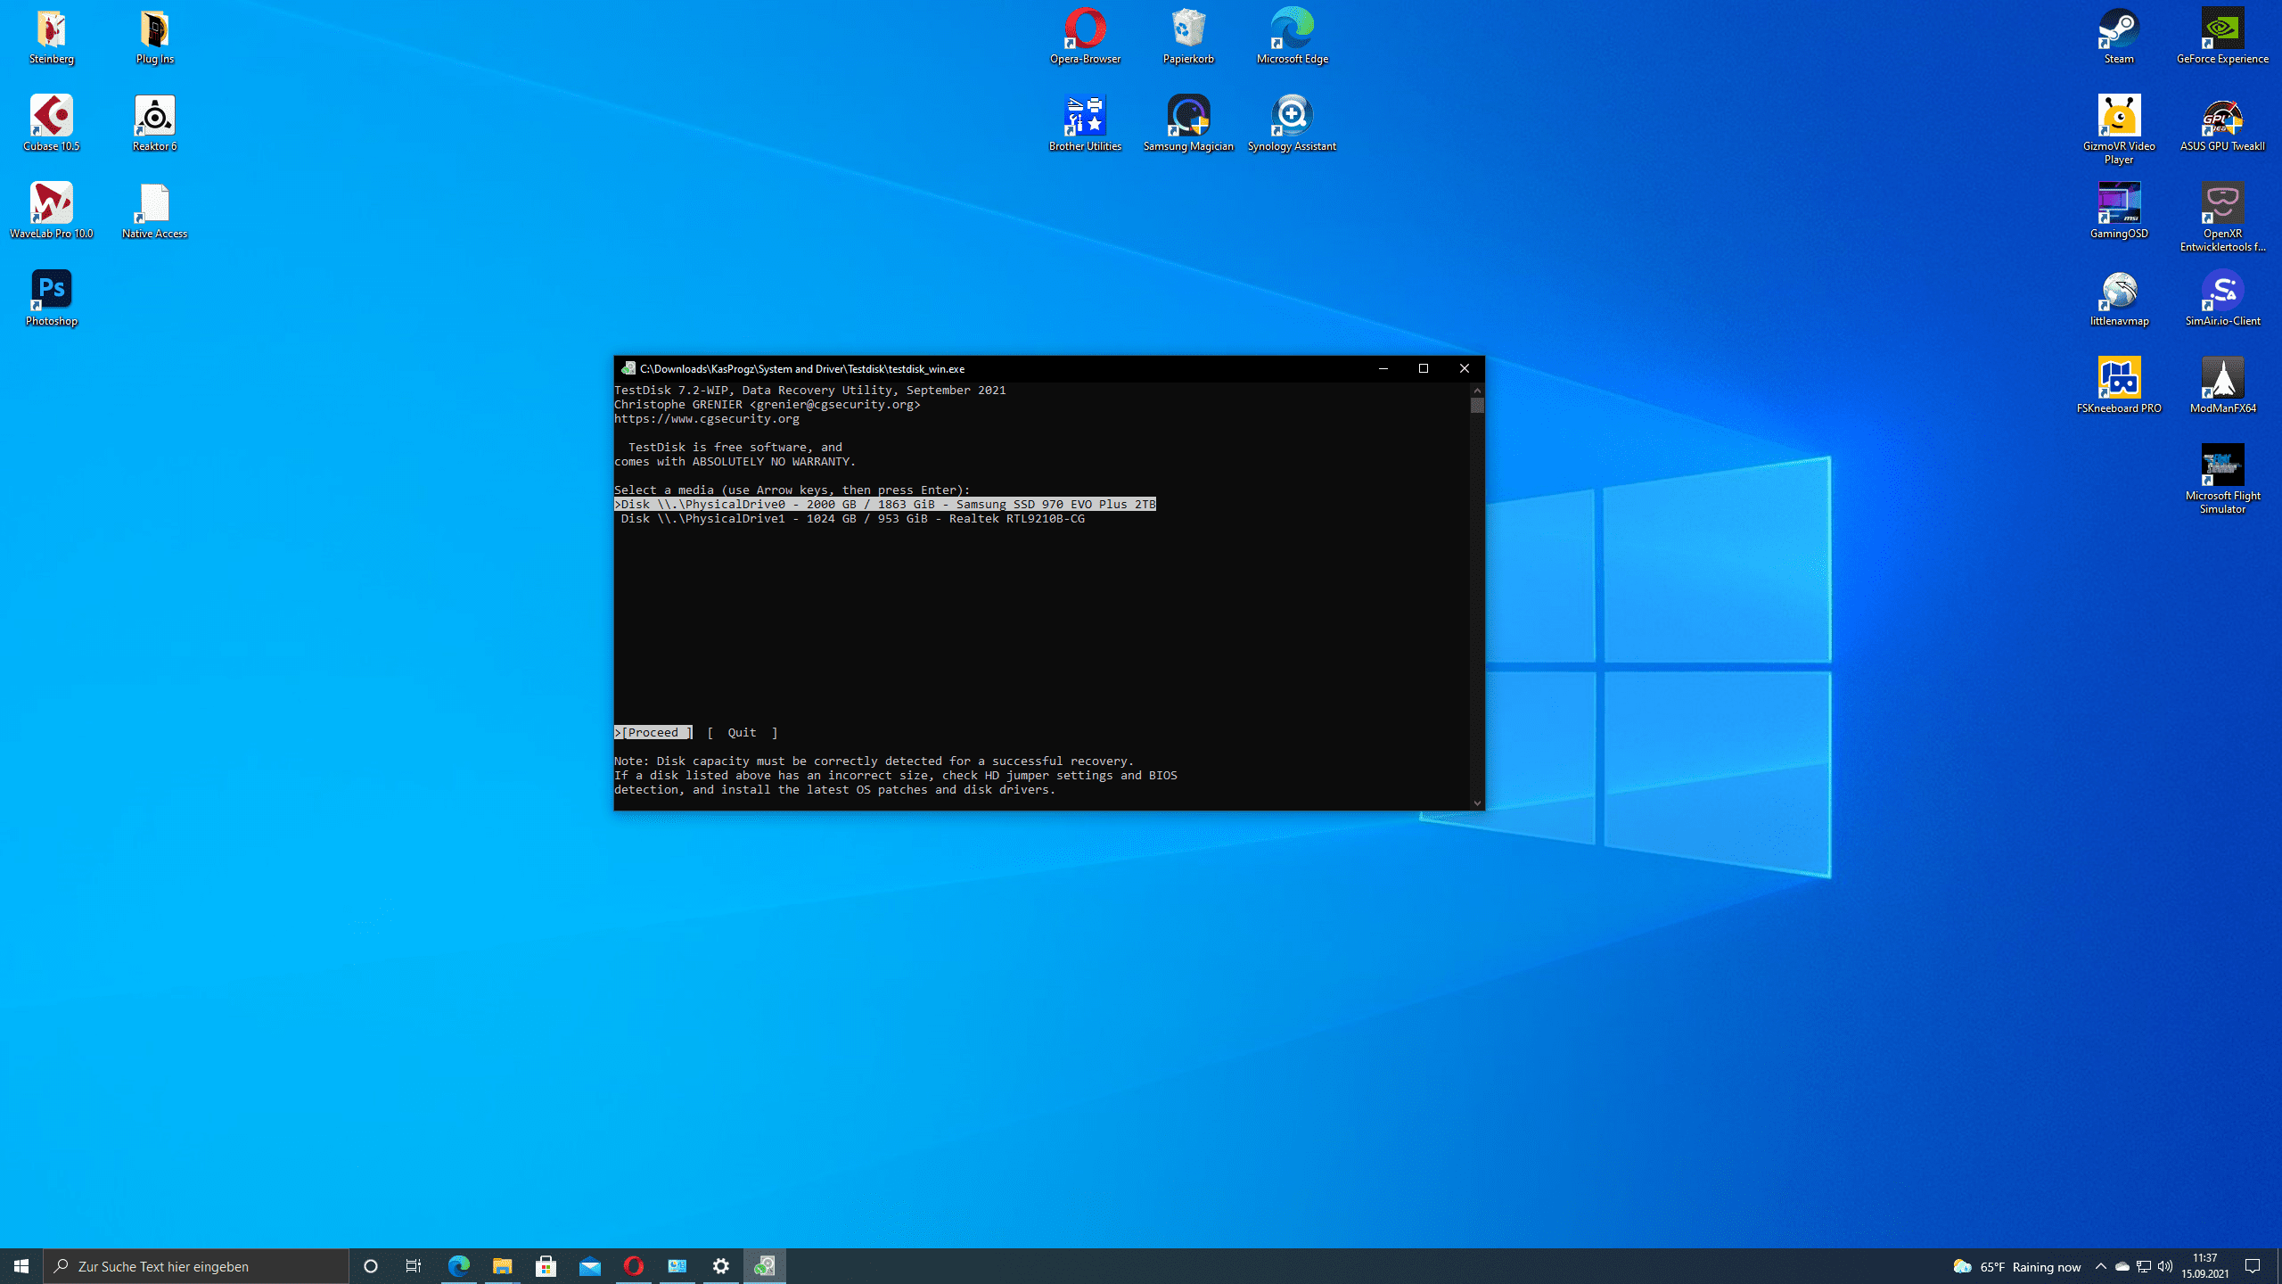
Task: Choose the Proceed option in TestDisk
Action: tap(653, 732)
